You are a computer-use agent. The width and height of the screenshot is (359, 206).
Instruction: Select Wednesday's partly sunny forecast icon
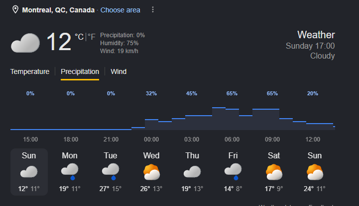151,172
